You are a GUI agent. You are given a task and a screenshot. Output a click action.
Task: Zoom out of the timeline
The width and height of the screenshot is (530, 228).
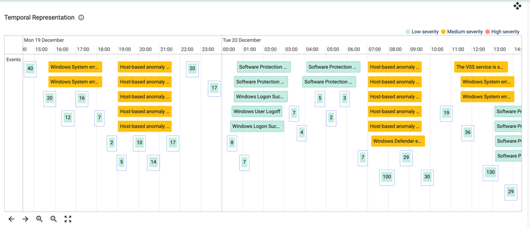(53, 219)
